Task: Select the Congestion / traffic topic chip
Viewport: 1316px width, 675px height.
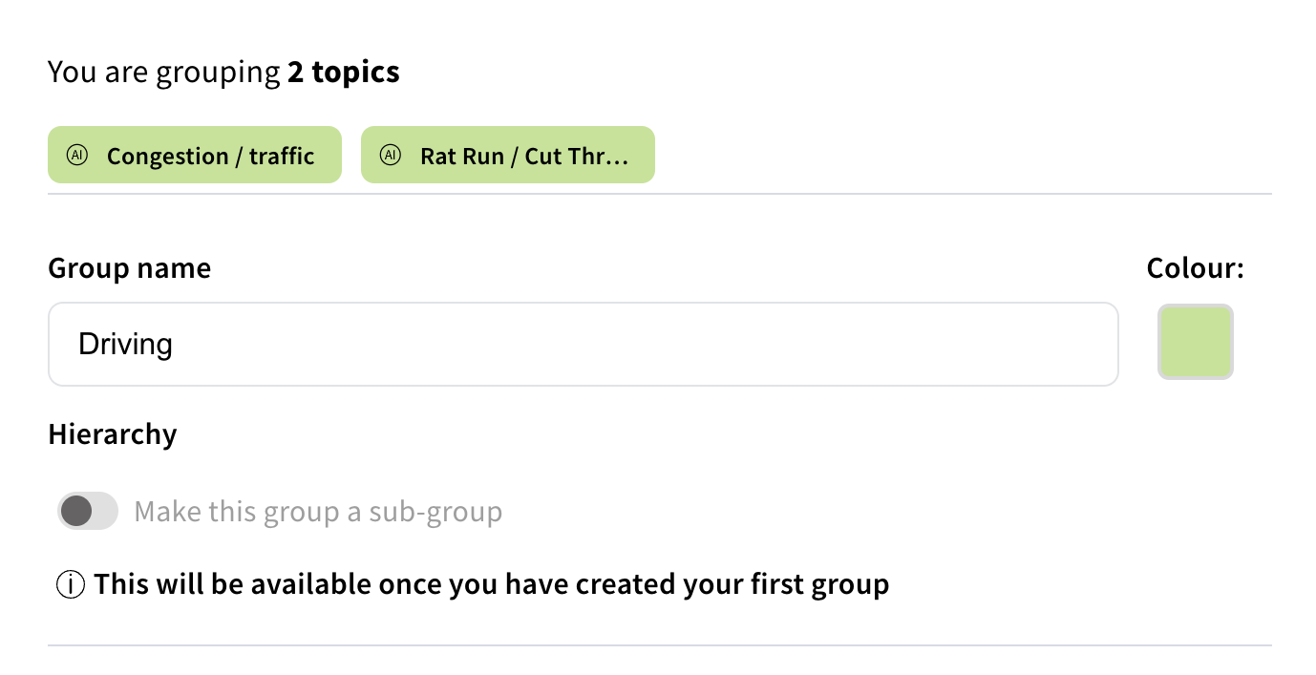Action: coord(210,156)
